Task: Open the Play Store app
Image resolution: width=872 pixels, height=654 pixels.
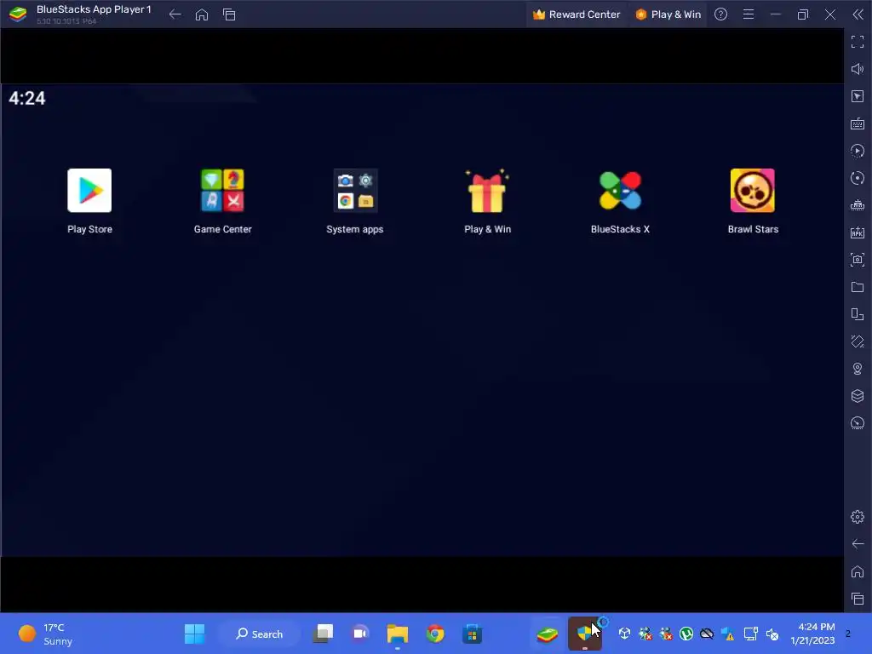Action: coord(89,191)
